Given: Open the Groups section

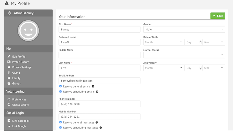Looking at the screenshot, I should (x=16, y=83).
